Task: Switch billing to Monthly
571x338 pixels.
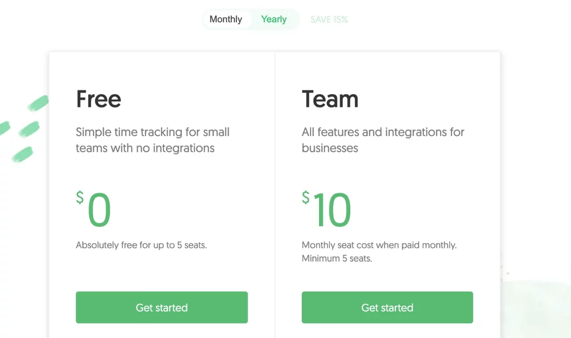Action: pos(226,20)
